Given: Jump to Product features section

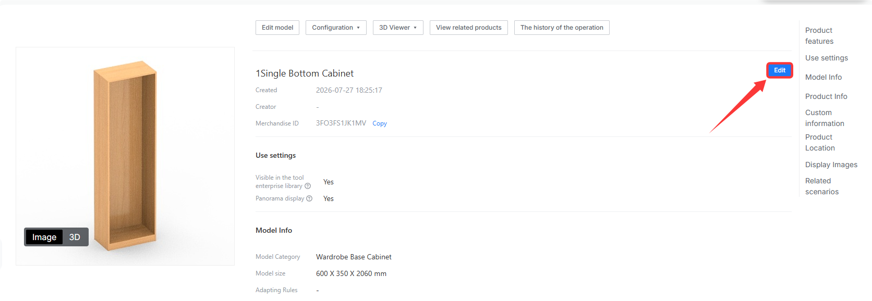Looking at the screenshot, I should tap(819, 36).
